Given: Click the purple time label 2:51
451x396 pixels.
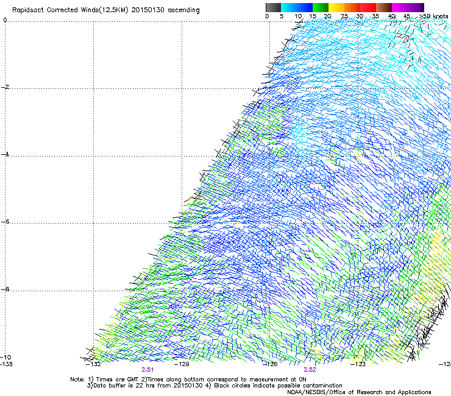Looking at the screenshot, I should pos(147,370).
